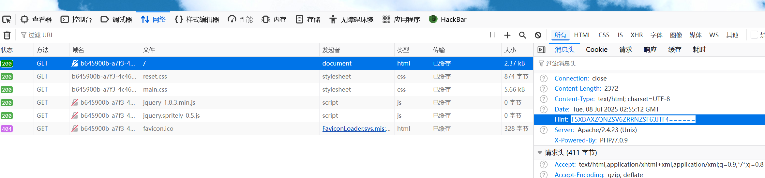Image resolution: width=765 pixels, height=178 pixels.
Task: Open the network search magnifier
Action: coord(522,35)
